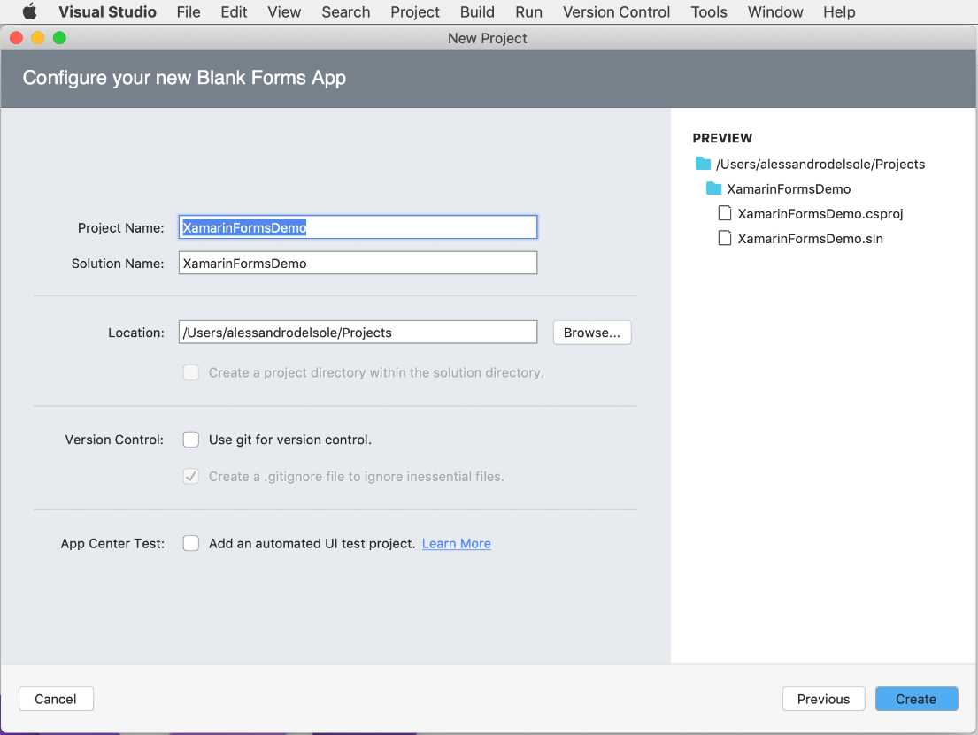Image resolution: width=978 pixels, height=735 pixels.
Task: Click the Configure your new Blank Forms App heading
Action: 184,78
